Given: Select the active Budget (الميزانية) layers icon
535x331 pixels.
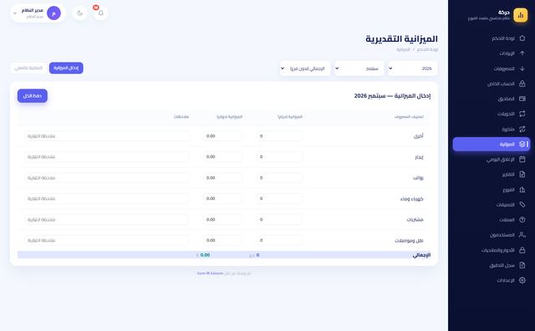Looking at the screenshot, I should (x=522, y=144).
